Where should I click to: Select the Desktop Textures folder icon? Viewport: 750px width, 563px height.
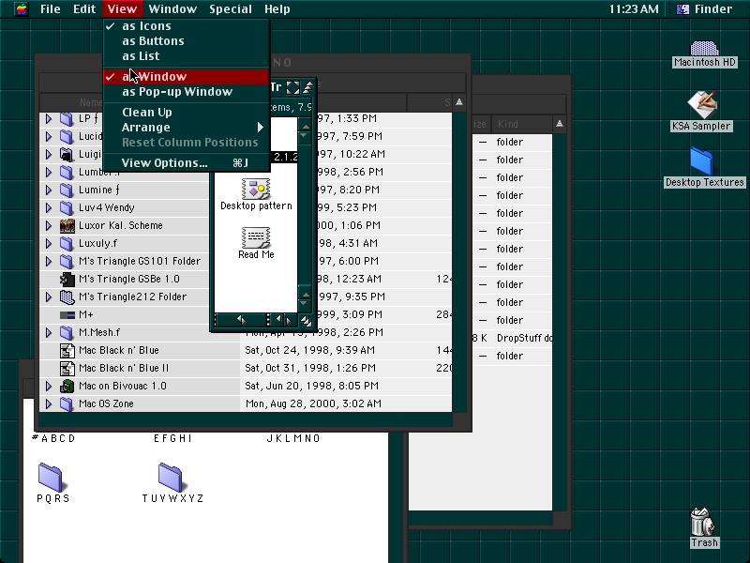click(701, 161)
